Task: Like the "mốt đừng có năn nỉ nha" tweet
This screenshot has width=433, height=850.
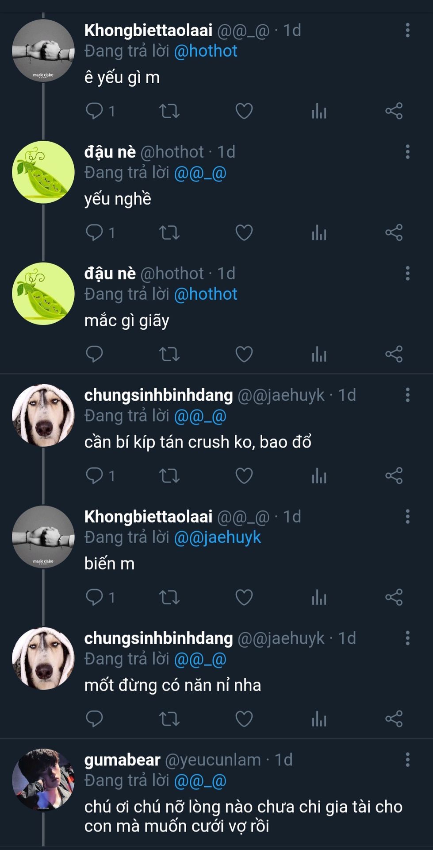Action: (244, 719)
